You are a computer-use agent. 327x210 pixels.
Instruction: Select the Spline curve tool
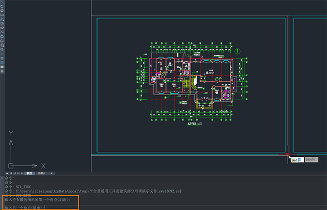[x=3, y=32]
